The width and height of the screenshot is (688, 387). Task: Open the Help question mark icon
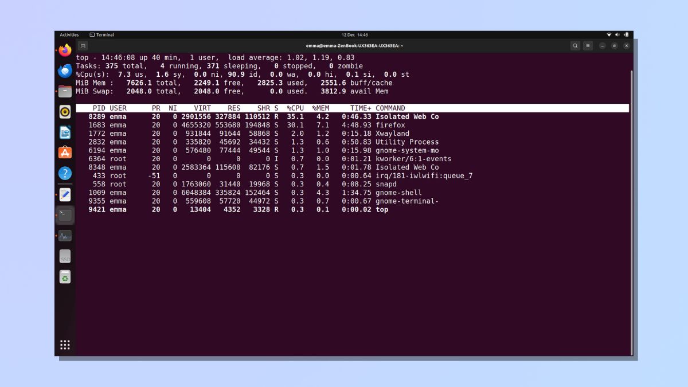click(65, 173)
